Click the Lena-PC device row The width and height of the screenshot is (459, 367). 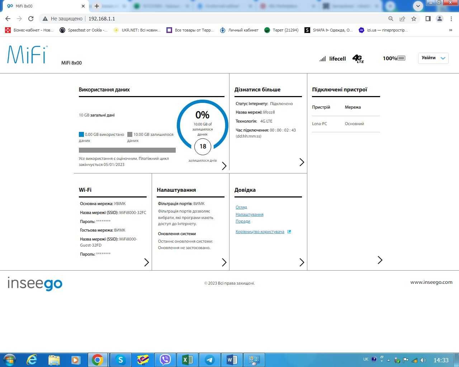[x=346, y=124]
